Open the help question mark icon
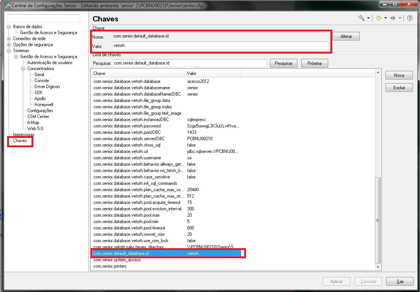 click(x=410, y=18)
